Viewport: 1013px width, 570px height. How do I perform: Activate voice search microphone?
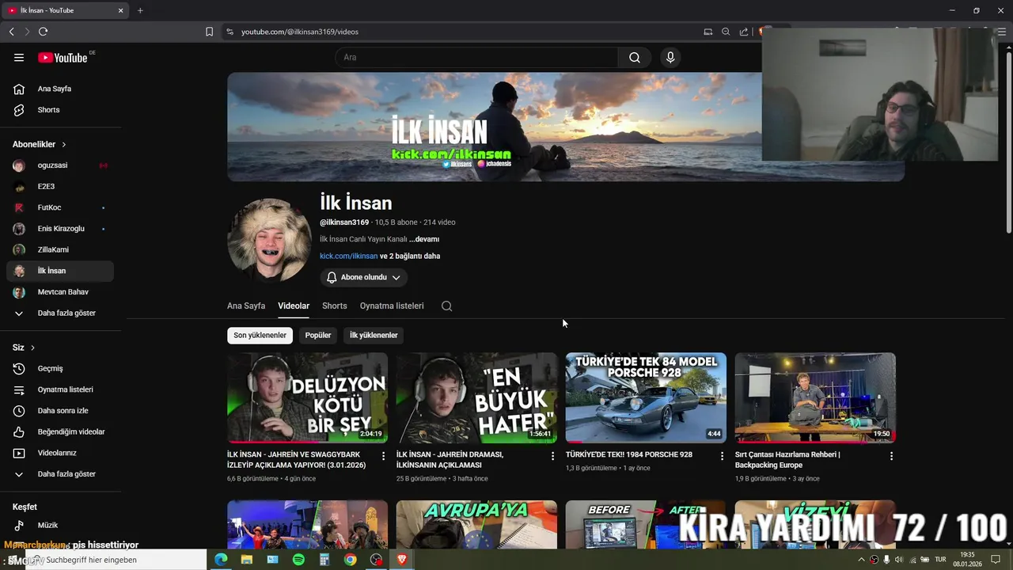(670, 57)
